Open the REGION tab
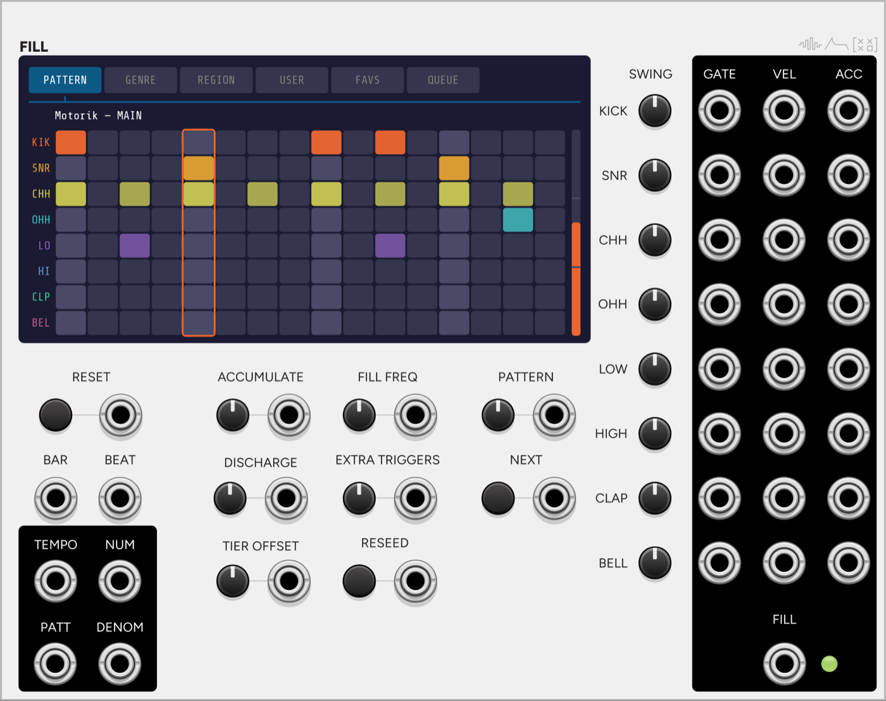 coord(216,80)
